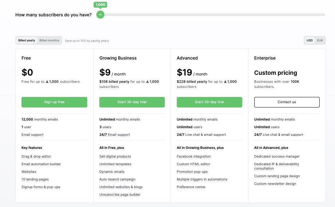Viewport: 335px width, 207px height.
Task: Click Auto resend campaign feature
Action: click(117, 179)
